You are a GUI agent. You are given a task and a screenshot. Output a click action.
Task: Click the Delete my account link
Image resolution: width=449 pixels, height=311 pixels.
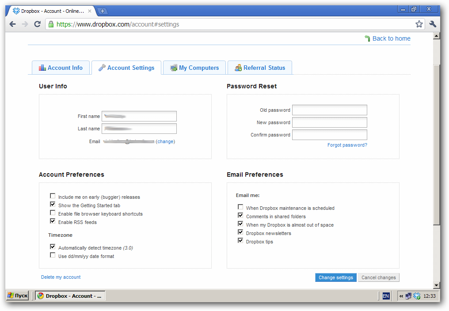pyautogui.click(x=61, y=277)
